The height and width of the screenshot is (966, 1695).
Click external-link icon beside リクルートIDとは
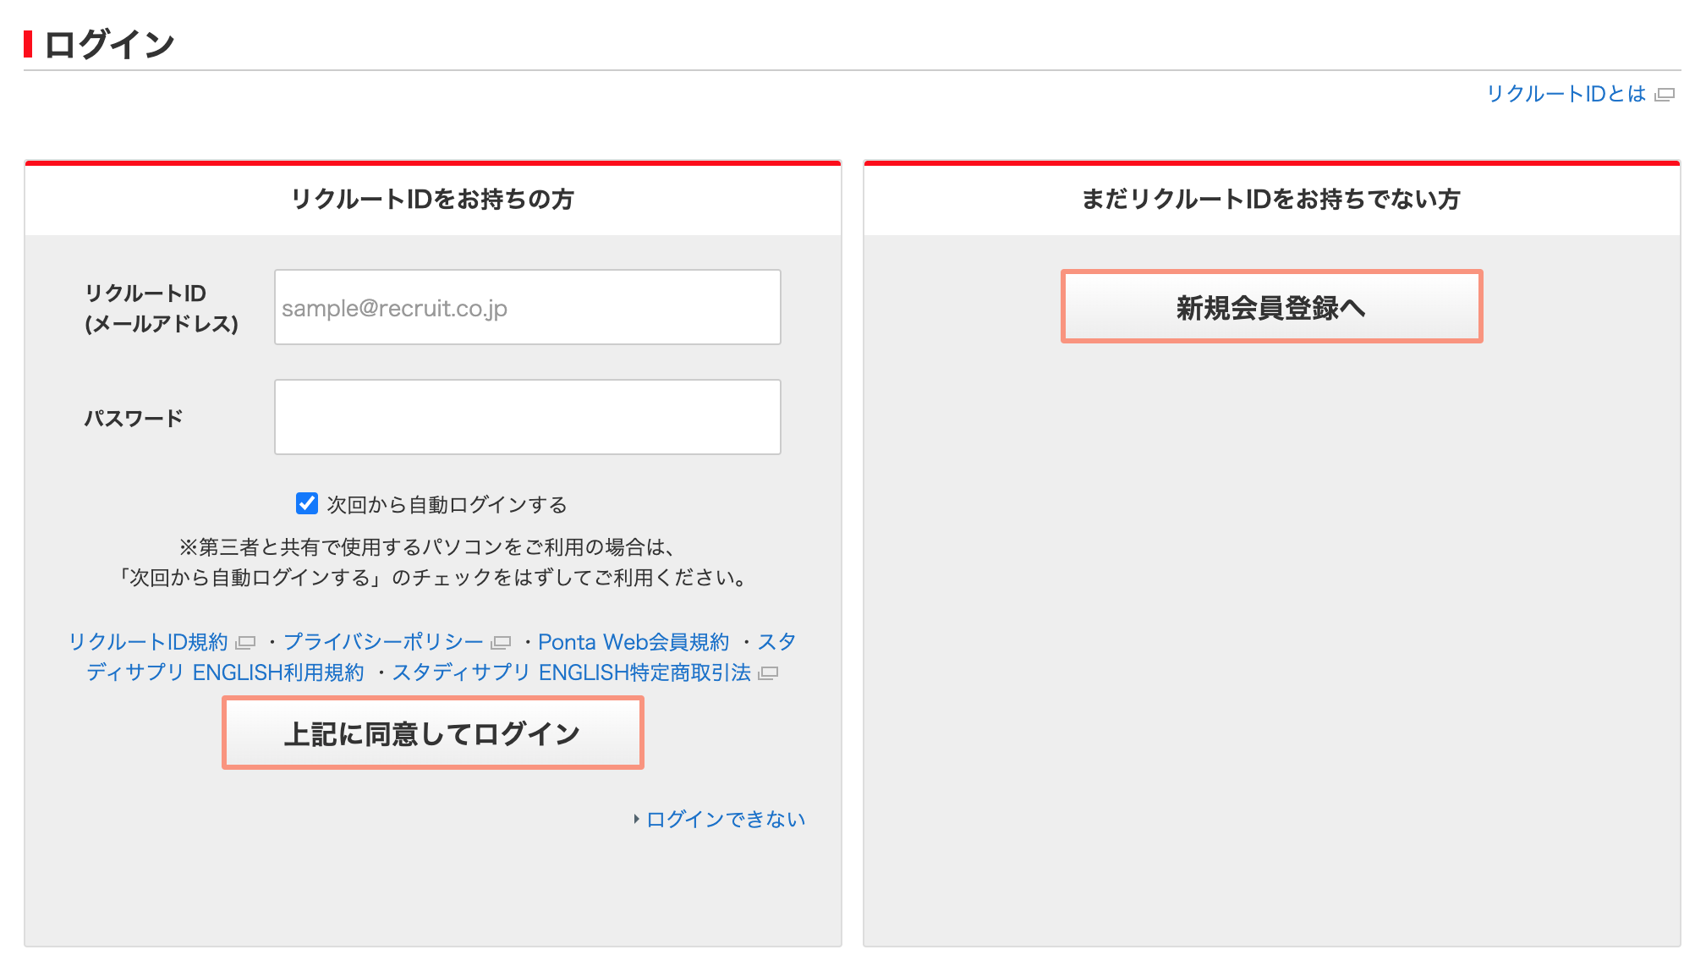click(1665, 95)
